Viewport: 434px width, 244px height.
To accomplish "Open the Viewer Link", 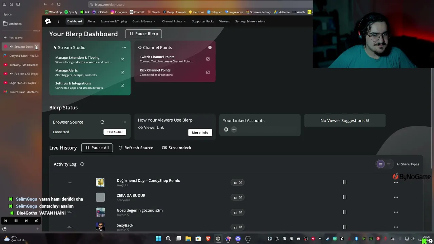I will point(151,127).
